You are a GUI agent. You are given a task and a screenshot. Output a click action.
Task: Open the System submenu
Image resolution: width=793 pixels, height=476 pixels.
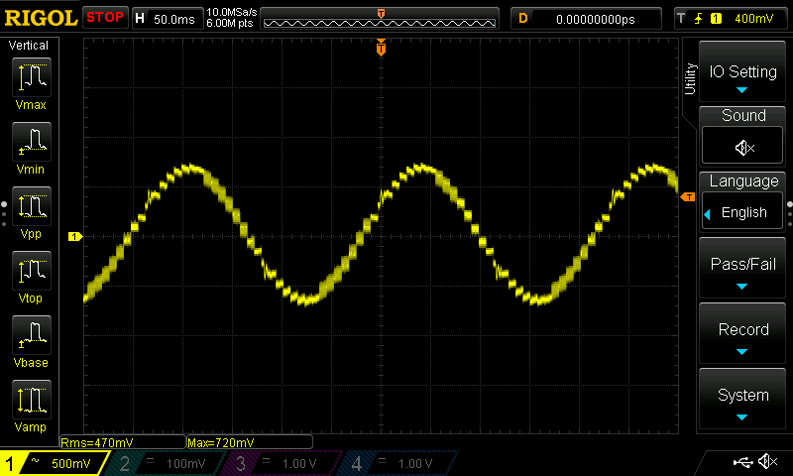(x=741, y=399)
